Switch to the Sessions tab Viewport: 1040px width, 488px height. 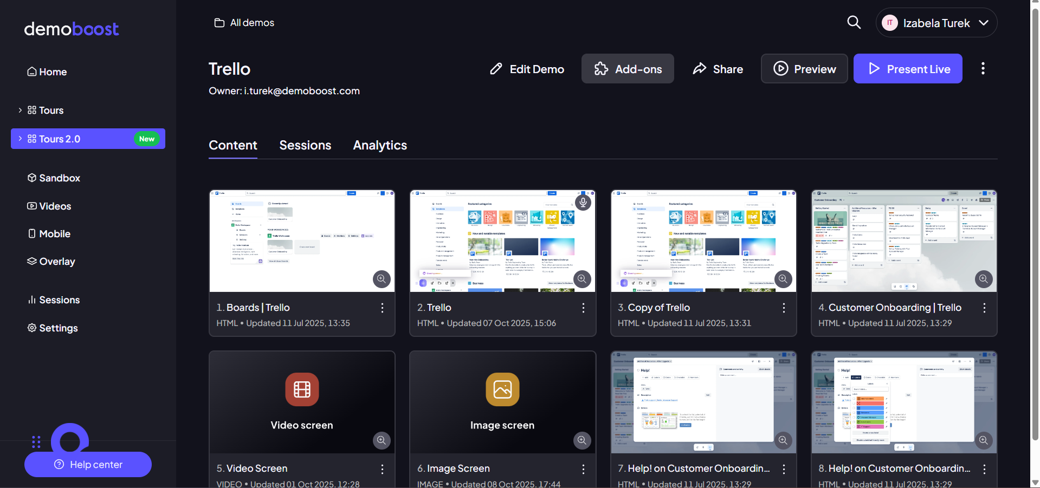click(x=305, y=145)
